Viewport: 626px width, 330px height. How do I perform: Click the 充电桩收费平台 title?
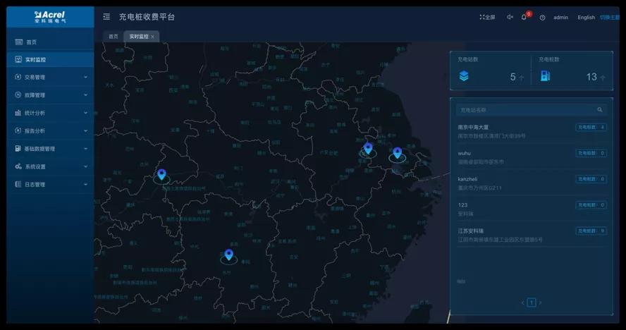point(147,17)
